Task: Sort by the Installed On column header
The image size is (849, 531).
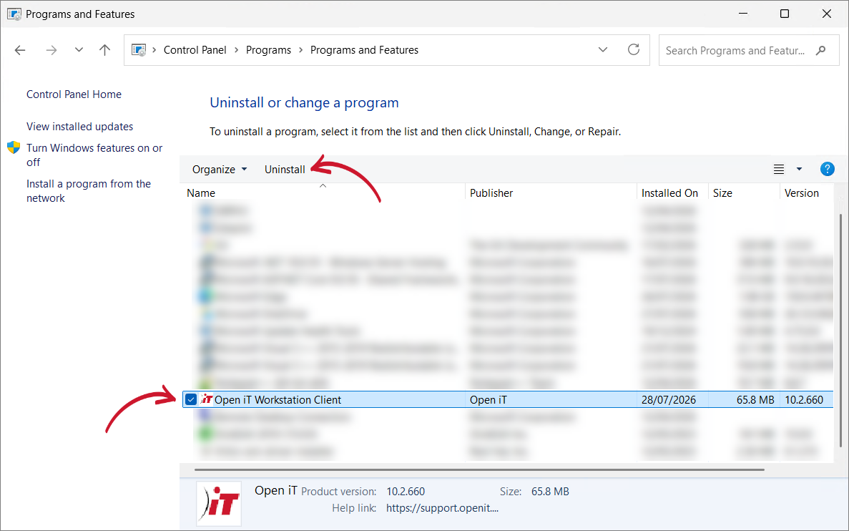Action: [672, 193]
